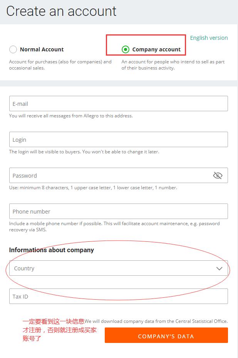238x358 pixels.
Task: Click the Tax ID input field
Action: click(118, 297)
